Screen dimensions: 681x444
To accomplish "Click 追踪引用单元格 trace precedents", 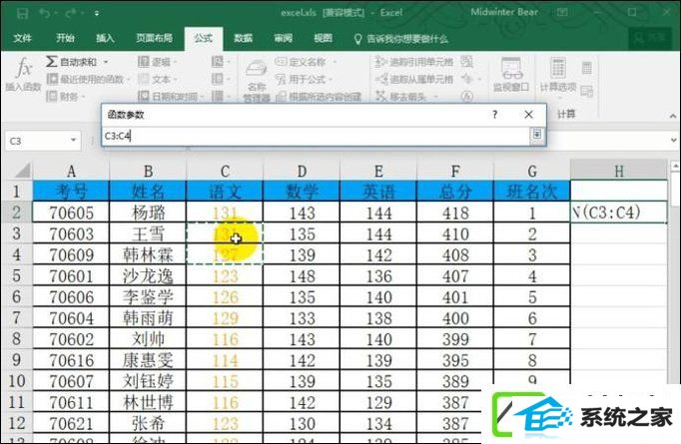I will [x=414, y=62].
